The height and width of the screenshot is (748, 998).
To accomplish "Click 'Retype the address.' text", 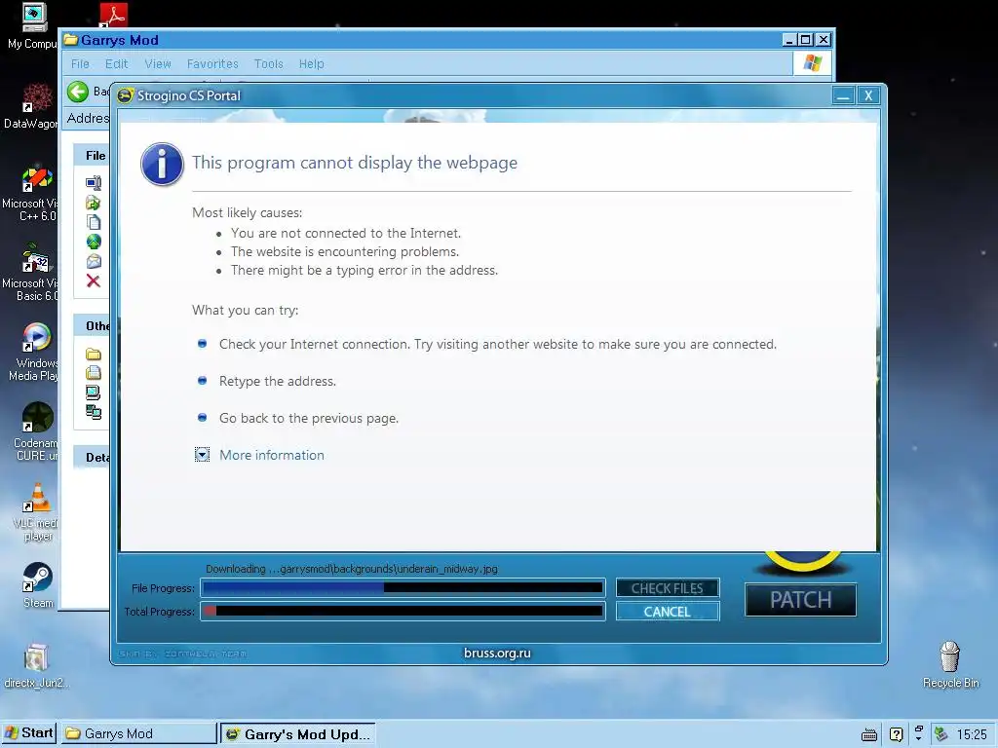I will [x=278, y=381].
